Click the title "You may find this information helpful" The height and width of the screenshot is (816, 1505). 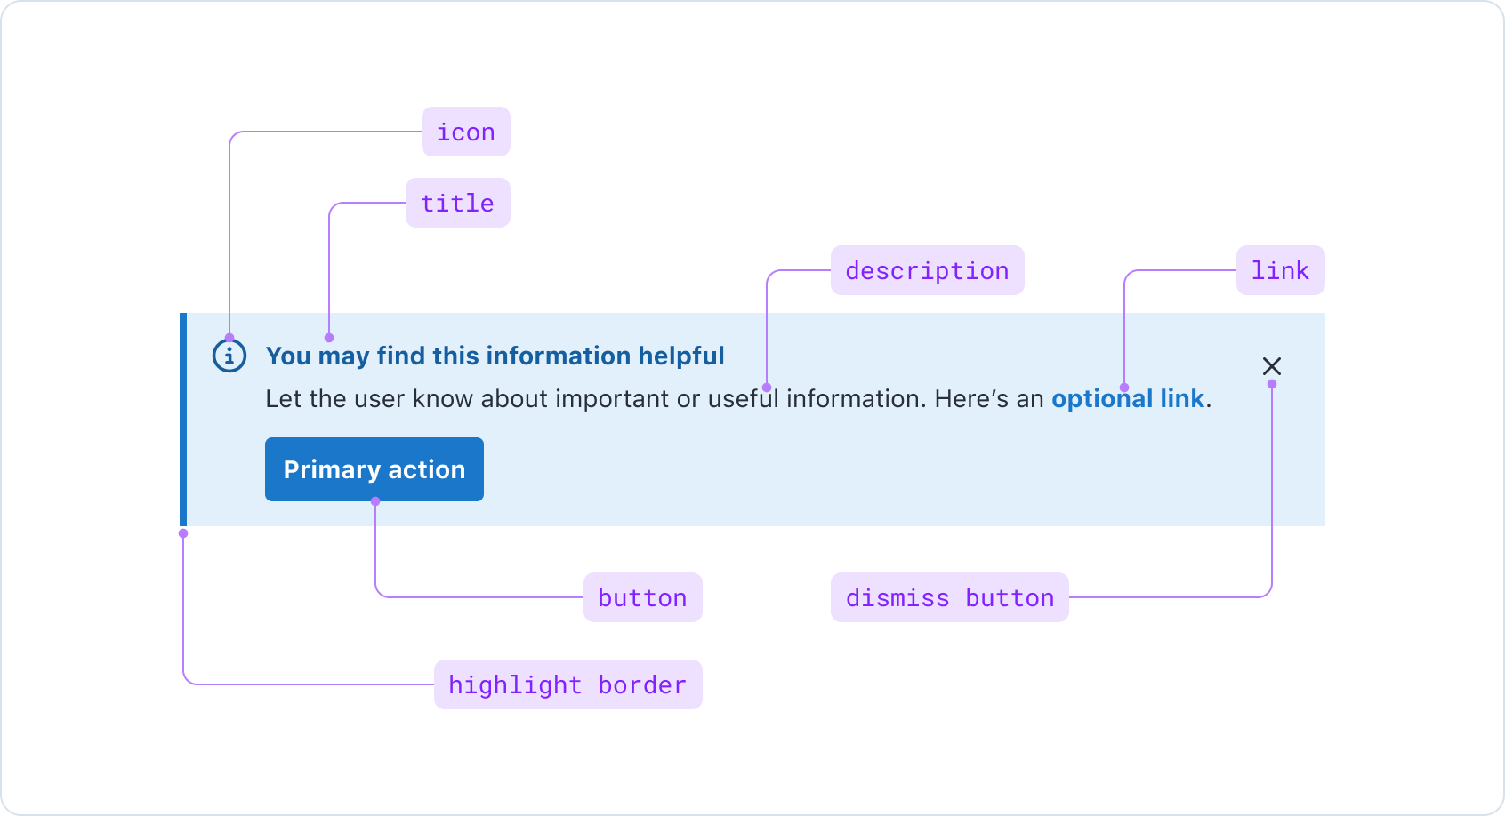495,356
